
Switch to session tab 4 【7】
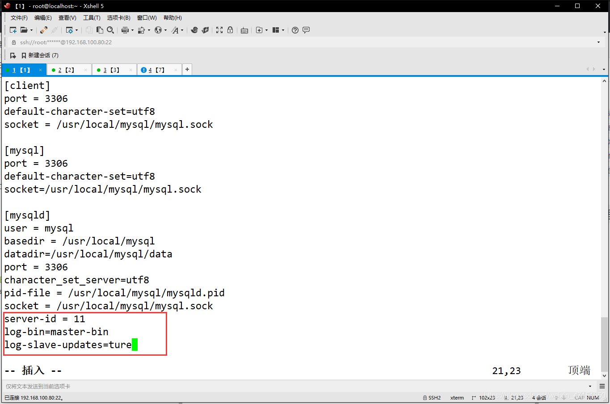pos(160,70)
